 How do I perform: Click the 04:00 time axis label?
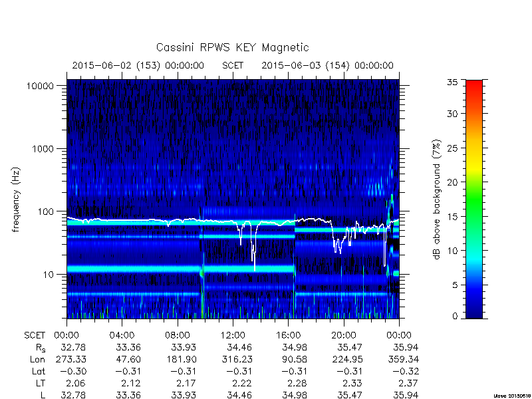click(122, 335)
